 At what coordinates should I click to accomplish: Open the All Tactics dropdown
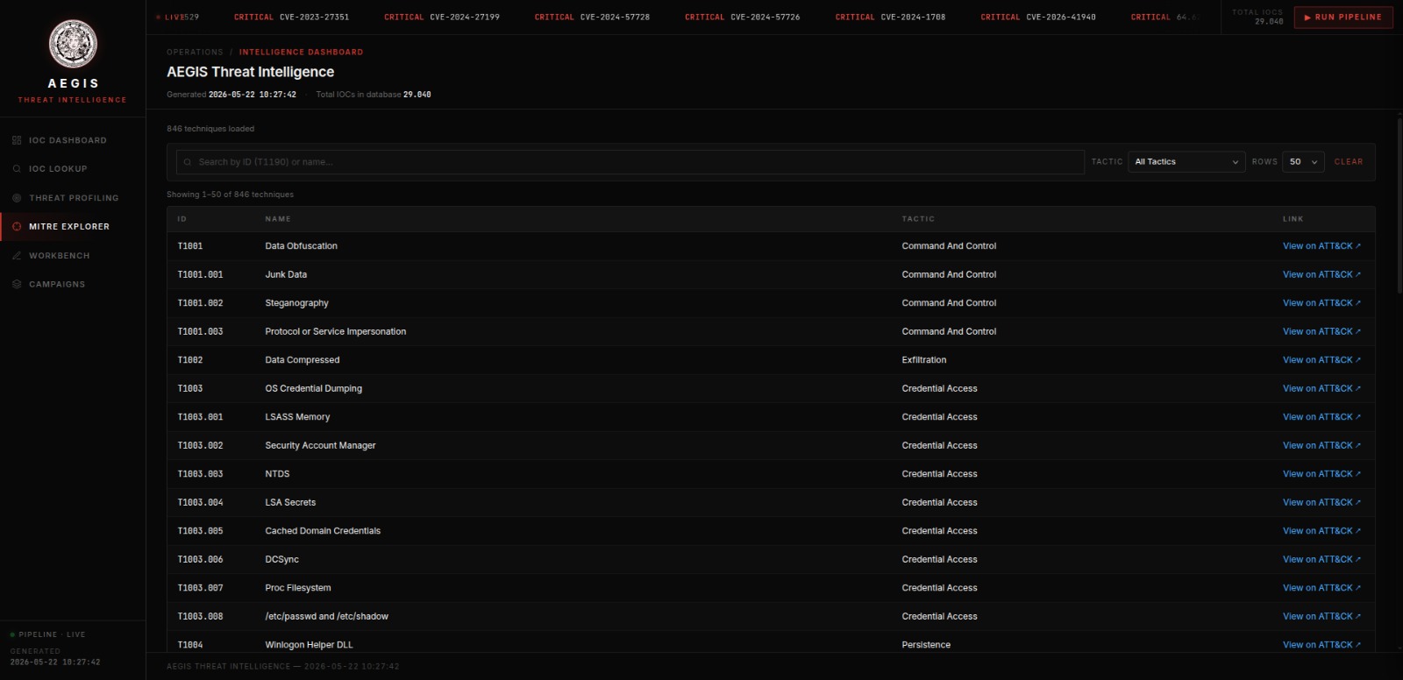click(x=1186, y=162)
